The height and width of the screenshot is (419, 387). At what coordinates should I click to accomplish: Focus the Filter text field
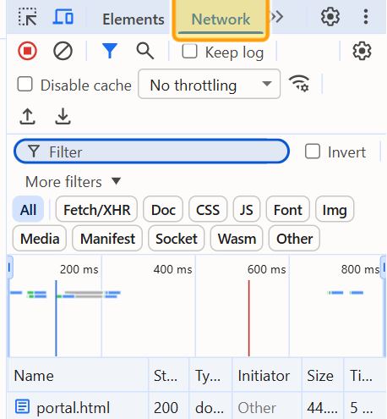pos(151,152)
